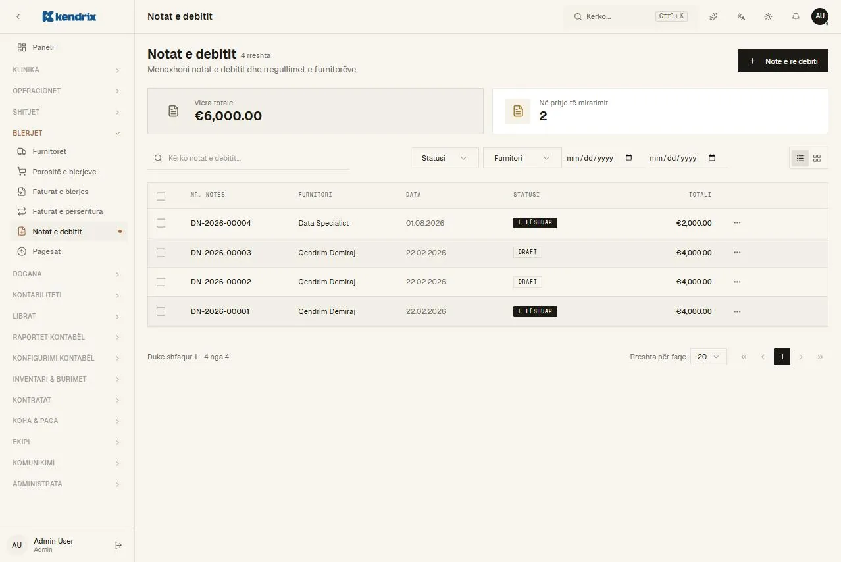Click the Në pritje të miratimit card
This screenshot has width=841, height=562.
pyautogui.click(x=660, y=111)
